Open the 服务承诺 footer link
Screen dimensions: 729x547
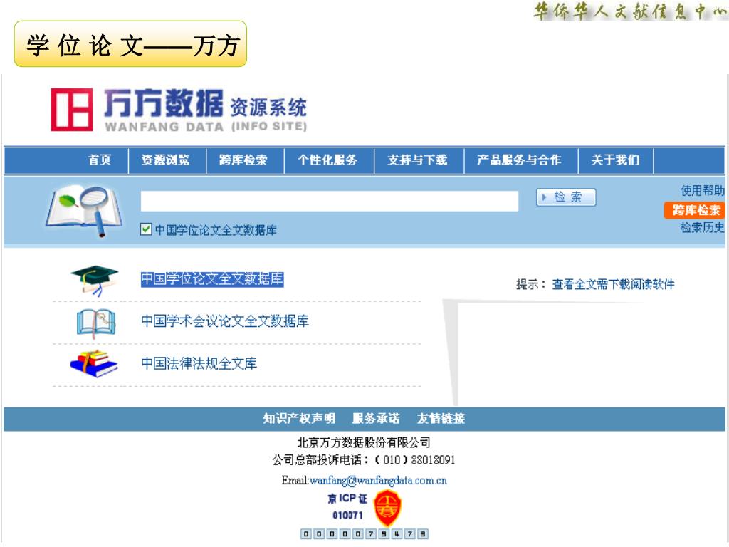376,419
